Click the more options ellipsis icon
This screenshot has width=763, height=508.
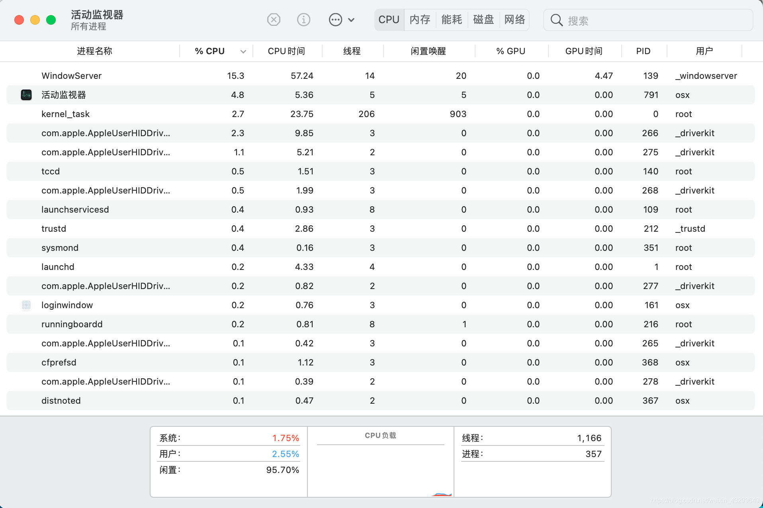tap(335, 20)
